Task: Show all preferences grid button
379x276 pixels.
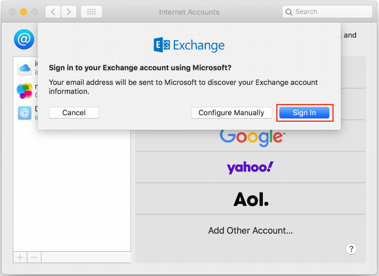Action: click(x=91, y=12)
